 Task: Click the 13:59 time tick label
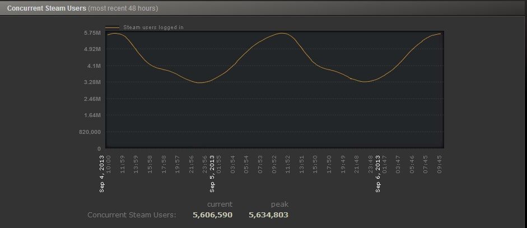(x=136, y=164)
